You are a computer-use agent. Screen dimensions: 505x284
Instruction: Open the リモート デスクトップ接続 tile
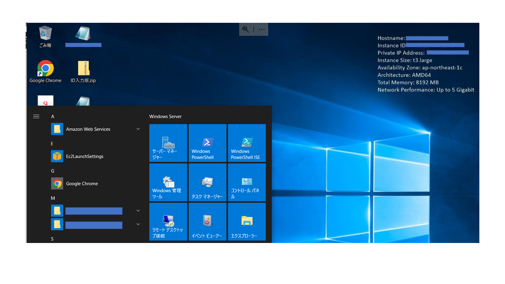(x=168, y=222)
